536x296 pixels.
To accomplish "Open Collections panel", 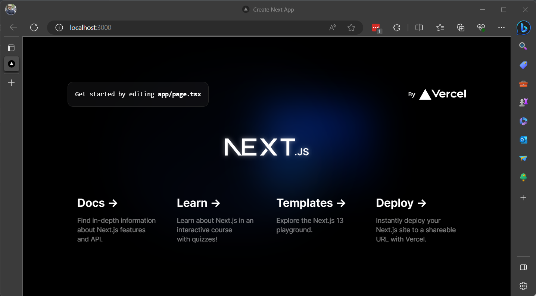I will [461, 27].
